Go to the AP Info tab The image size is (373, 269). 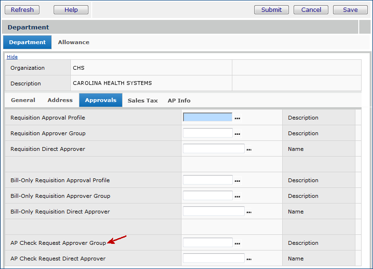tap(179, 101)
